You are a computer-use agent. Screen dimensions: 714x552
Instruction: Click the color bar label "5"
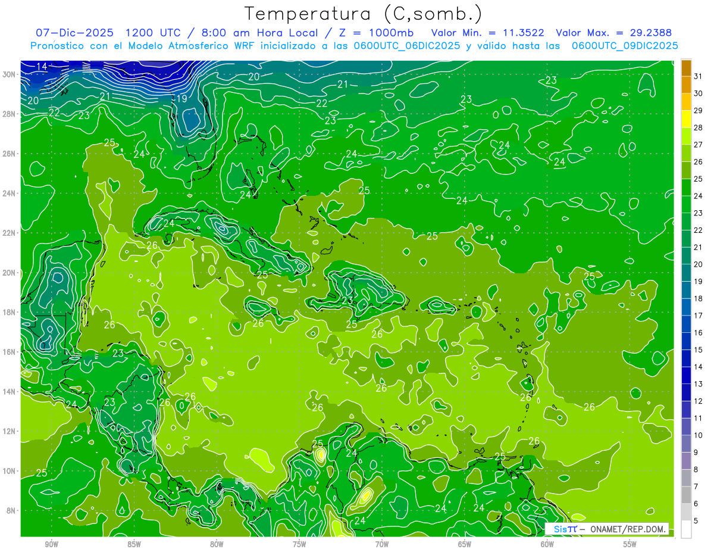(696, 521)
